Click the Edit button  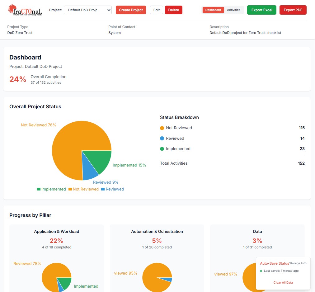click(156, 10)
